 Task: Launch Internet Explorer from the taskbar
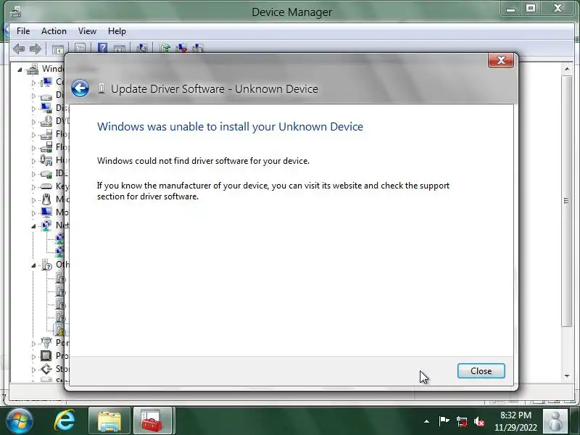(65, 420)
